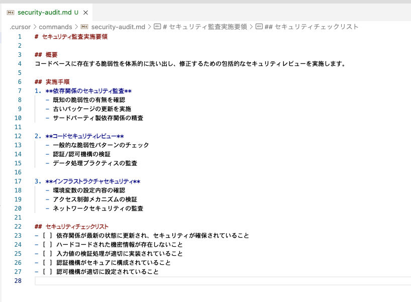411x302 pixels.
Task: Click text '入力値の検証処理が適切に実装されていること'
Action: click(x=120, y=254)
